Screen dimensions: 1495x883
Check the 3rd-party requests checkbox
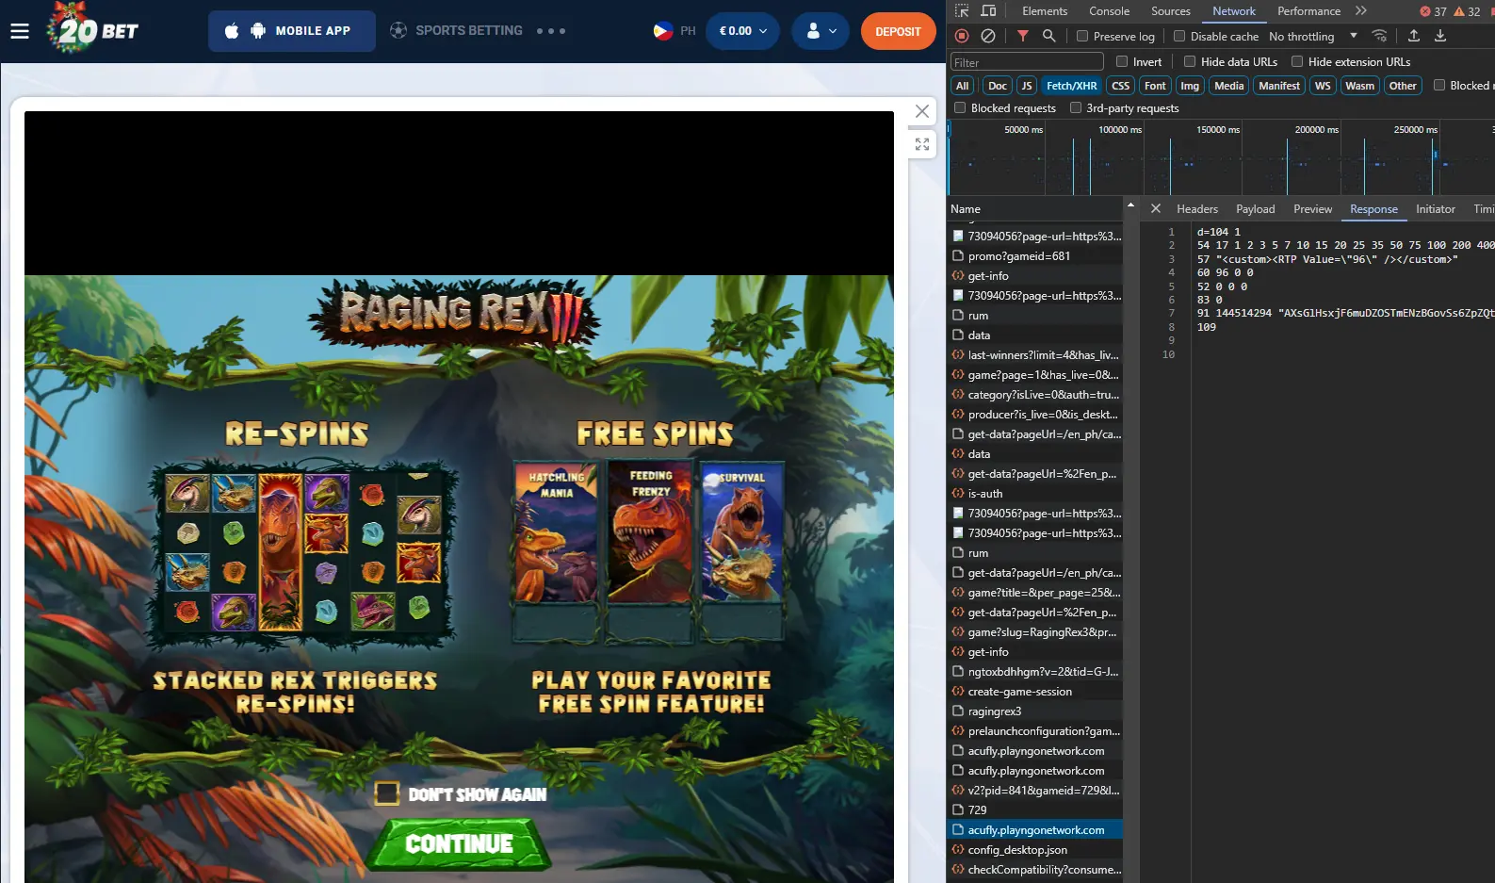pos(1076,107)
